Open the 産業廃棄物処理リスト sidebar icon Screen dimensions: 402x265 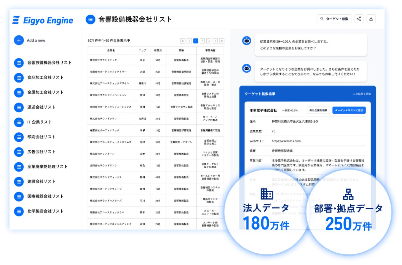19,167
